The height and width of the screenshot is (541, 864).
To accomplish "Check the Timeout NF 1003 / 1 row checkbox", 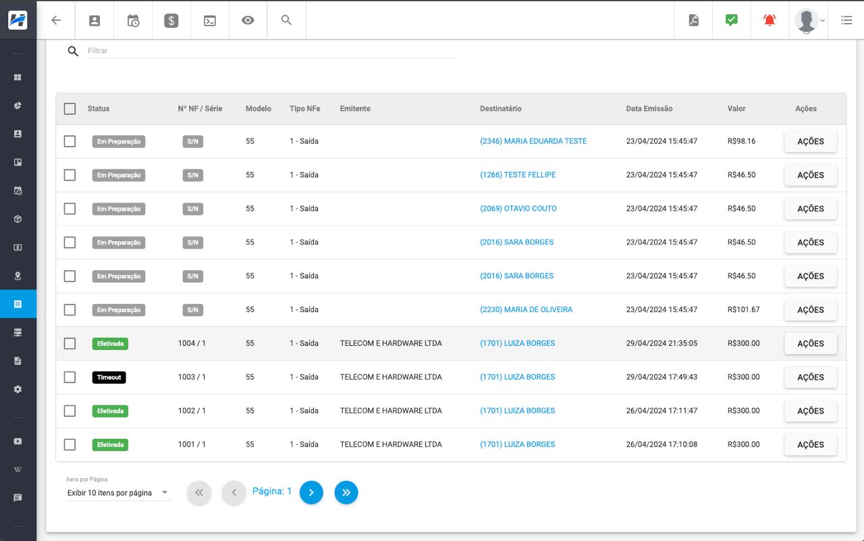I will (x=70, y=378).
